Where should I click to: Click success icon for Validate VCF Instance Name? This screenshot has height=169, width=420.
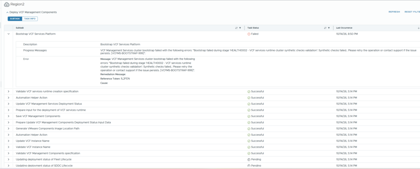point(249,147)
